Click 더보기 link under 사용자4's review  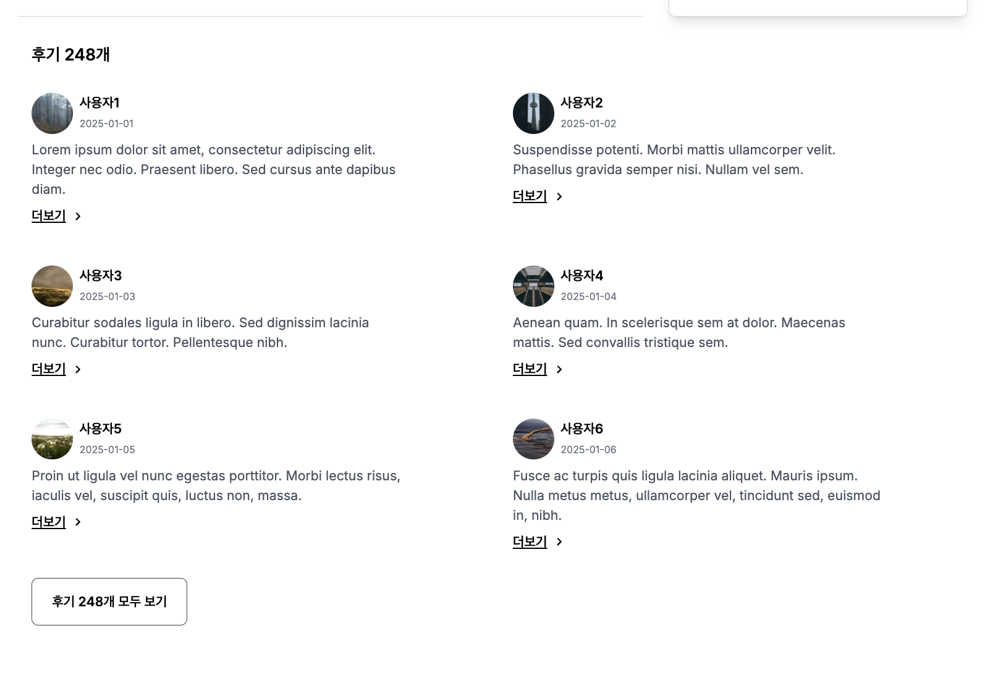tap(530, 369)
